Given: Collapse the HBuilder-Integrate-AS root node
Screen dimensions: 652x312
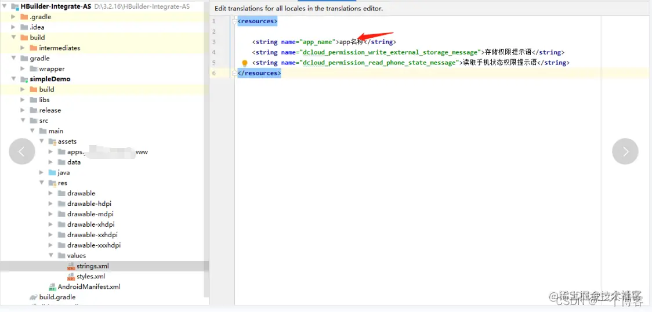Looking at the screenshot, I should [x=4, y=6].
